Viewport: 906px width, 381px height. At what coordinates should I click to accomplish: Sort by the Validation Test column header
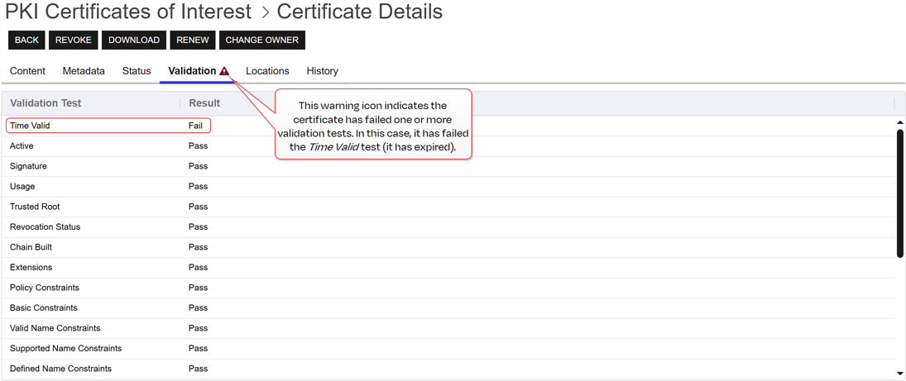[46, 103]
